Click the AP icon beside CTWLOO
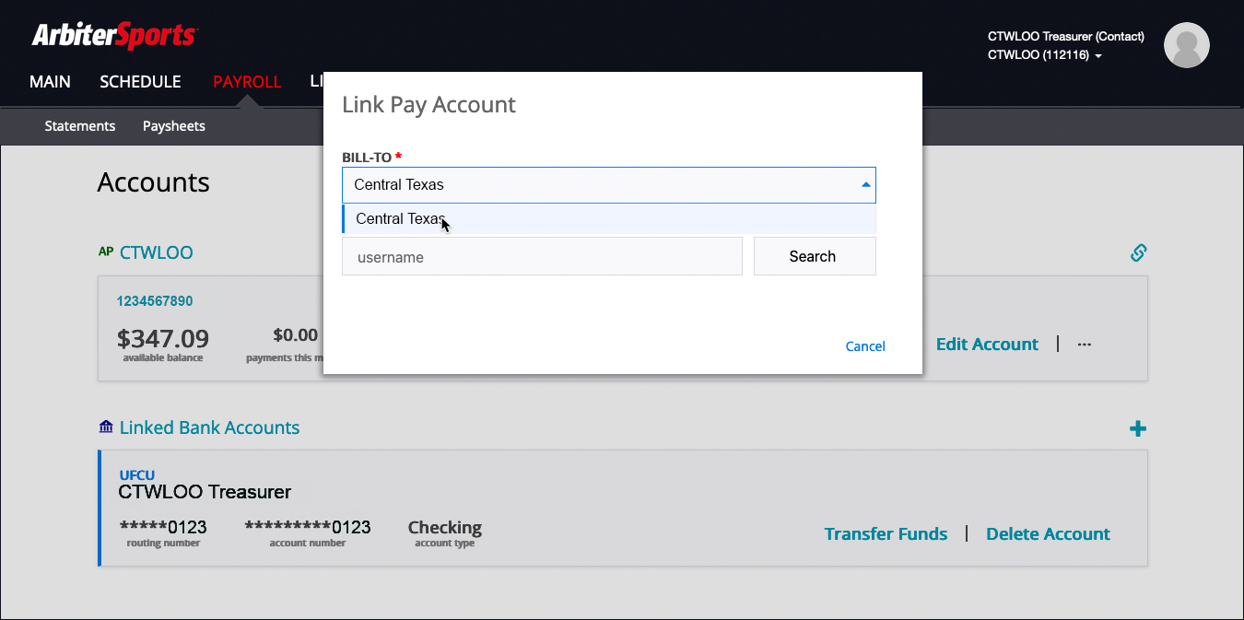Image resolution: width=1244 pixels, height=620 pixels. 105,252
